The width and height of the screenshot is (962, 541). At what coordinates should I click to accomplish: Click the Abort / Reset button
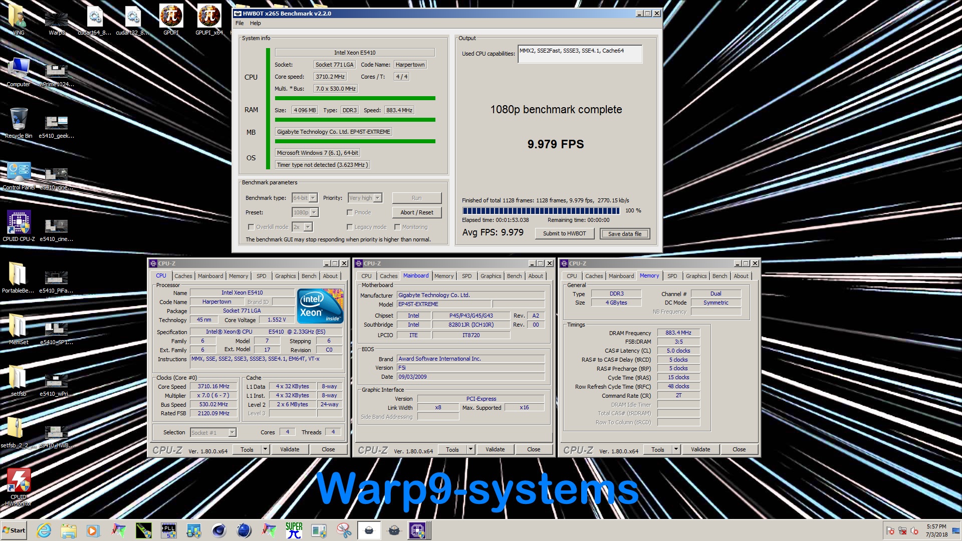(416, 212)
